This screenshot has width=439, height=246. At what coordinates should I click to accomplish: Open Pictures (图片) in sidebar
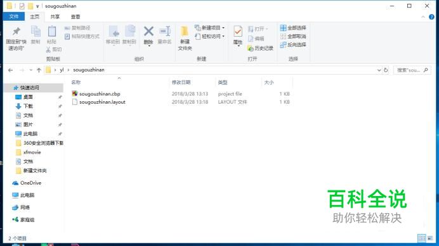[28, 125]
